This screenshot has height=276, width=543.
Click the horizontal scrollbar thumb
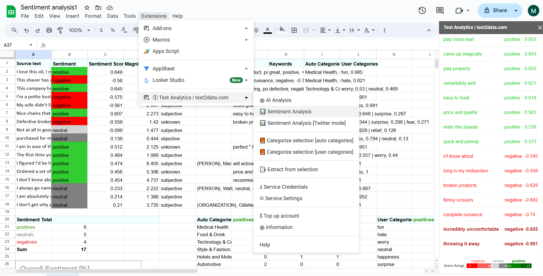(x=107, y=271)
